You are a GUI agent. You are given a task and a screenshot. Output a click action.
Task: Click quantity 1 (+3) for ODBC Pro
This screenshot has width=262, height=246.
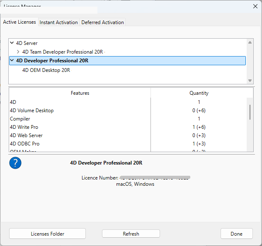coord(199,144)
